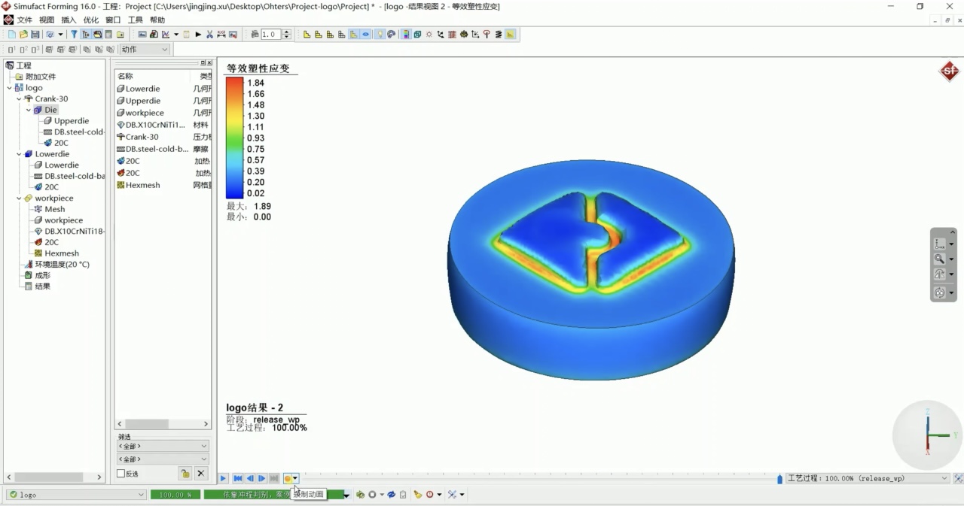Click the clipboard check icon in bottom bar
964x506 pixels.
[403, 495]
